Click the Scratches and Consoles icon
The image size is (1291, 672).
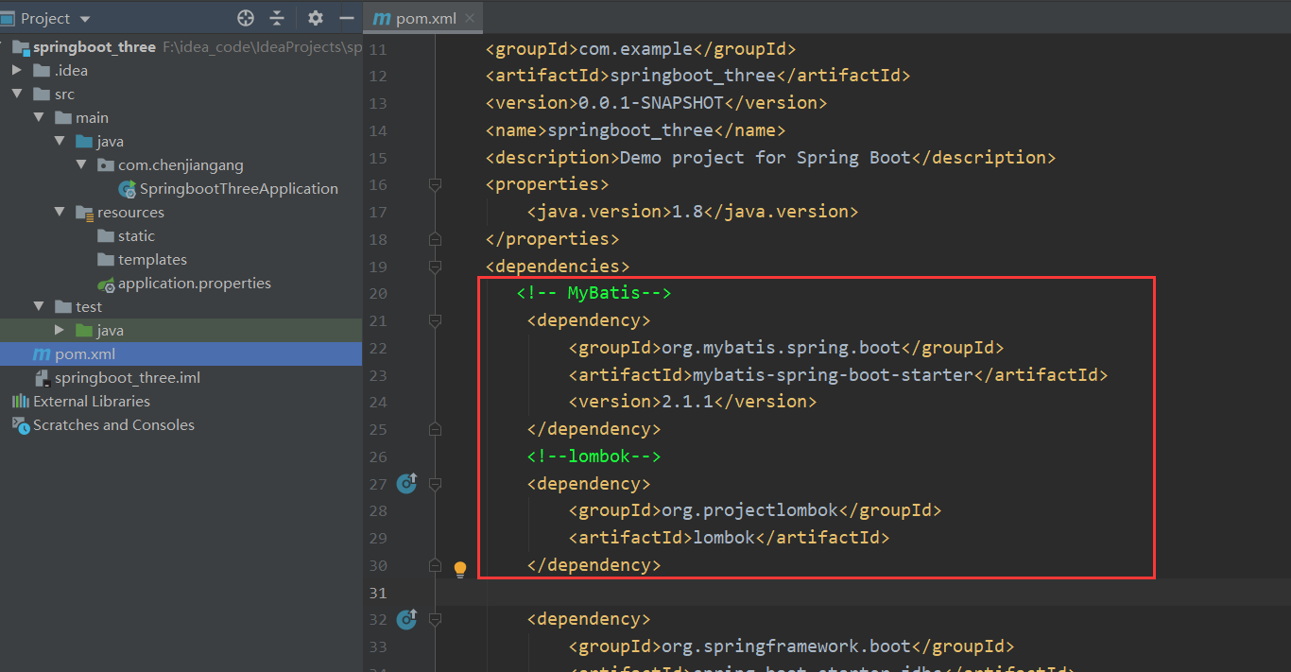(x=22, y=425)
